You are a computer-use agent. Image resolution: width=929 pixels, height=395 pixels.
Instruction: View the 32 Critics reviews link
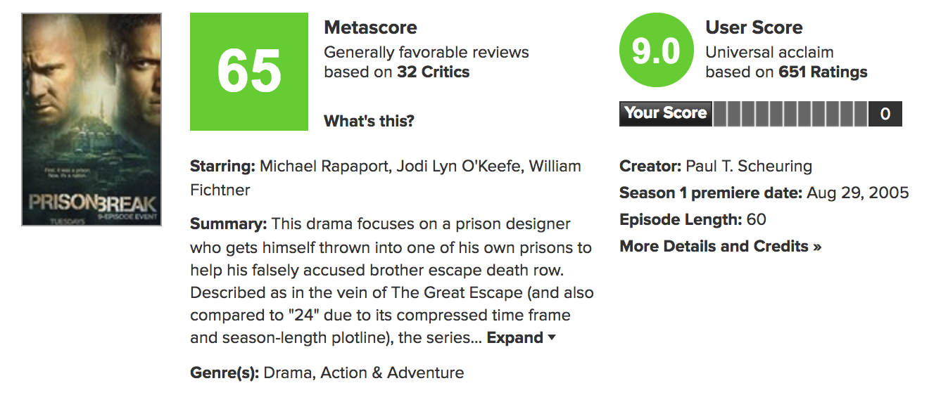coord(433,72)
